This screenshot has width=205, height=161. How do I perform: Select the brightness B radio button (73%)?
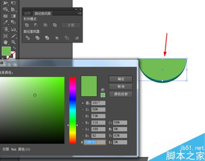[82, 116]
